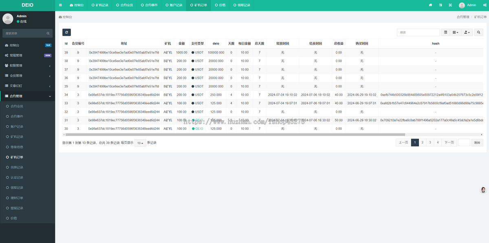Go to pagination page 4
The image size is (489, 243).
[438, 142]
